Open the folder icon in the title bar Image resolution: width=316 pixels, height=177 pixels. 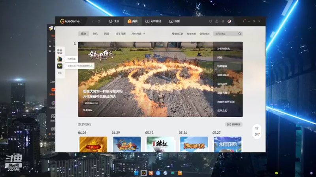coord(216,21)
